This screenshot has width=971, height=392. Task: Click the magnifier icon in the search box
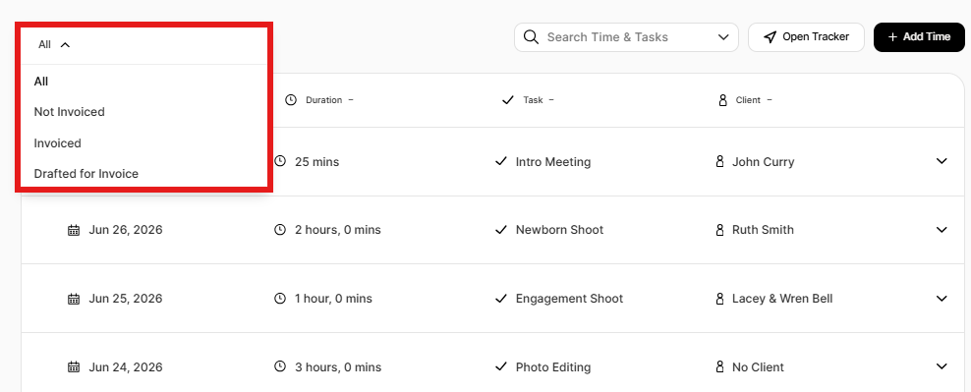pos(531,37)
